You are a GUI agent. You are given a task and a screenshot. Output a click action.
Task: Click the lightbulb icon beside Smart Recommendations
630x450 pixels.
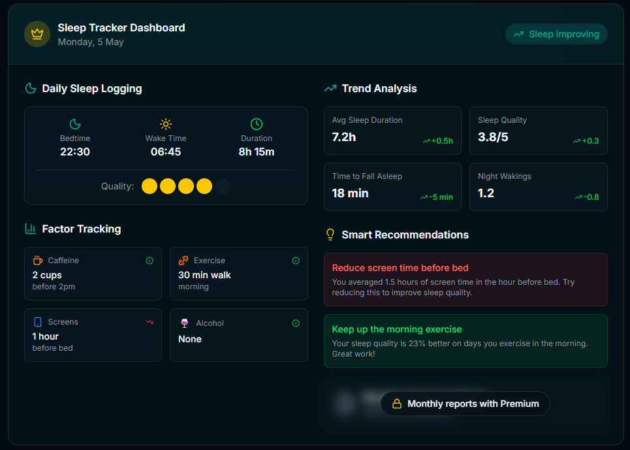click(330, 234)
